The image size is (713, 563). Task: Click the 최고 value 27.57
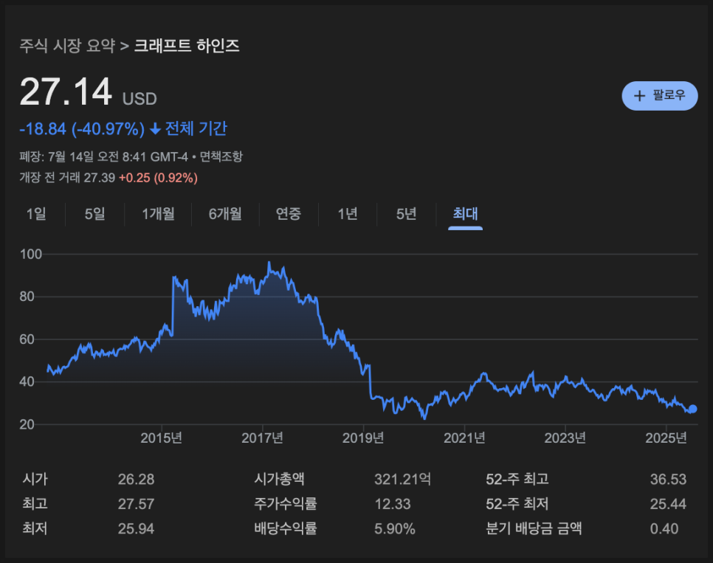(136, 504)
